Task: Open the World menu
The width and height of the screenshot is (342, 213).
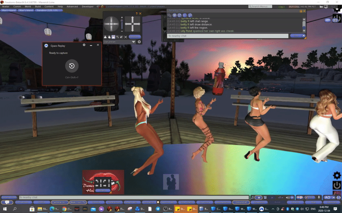Action: click(x=28, y=6)
